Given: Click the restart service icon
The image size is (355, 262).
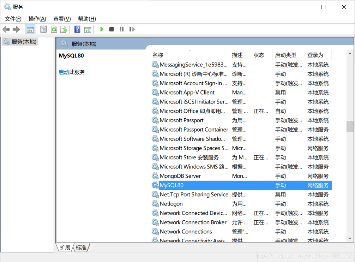Looking at the screenshot, I should click(132, 29).
